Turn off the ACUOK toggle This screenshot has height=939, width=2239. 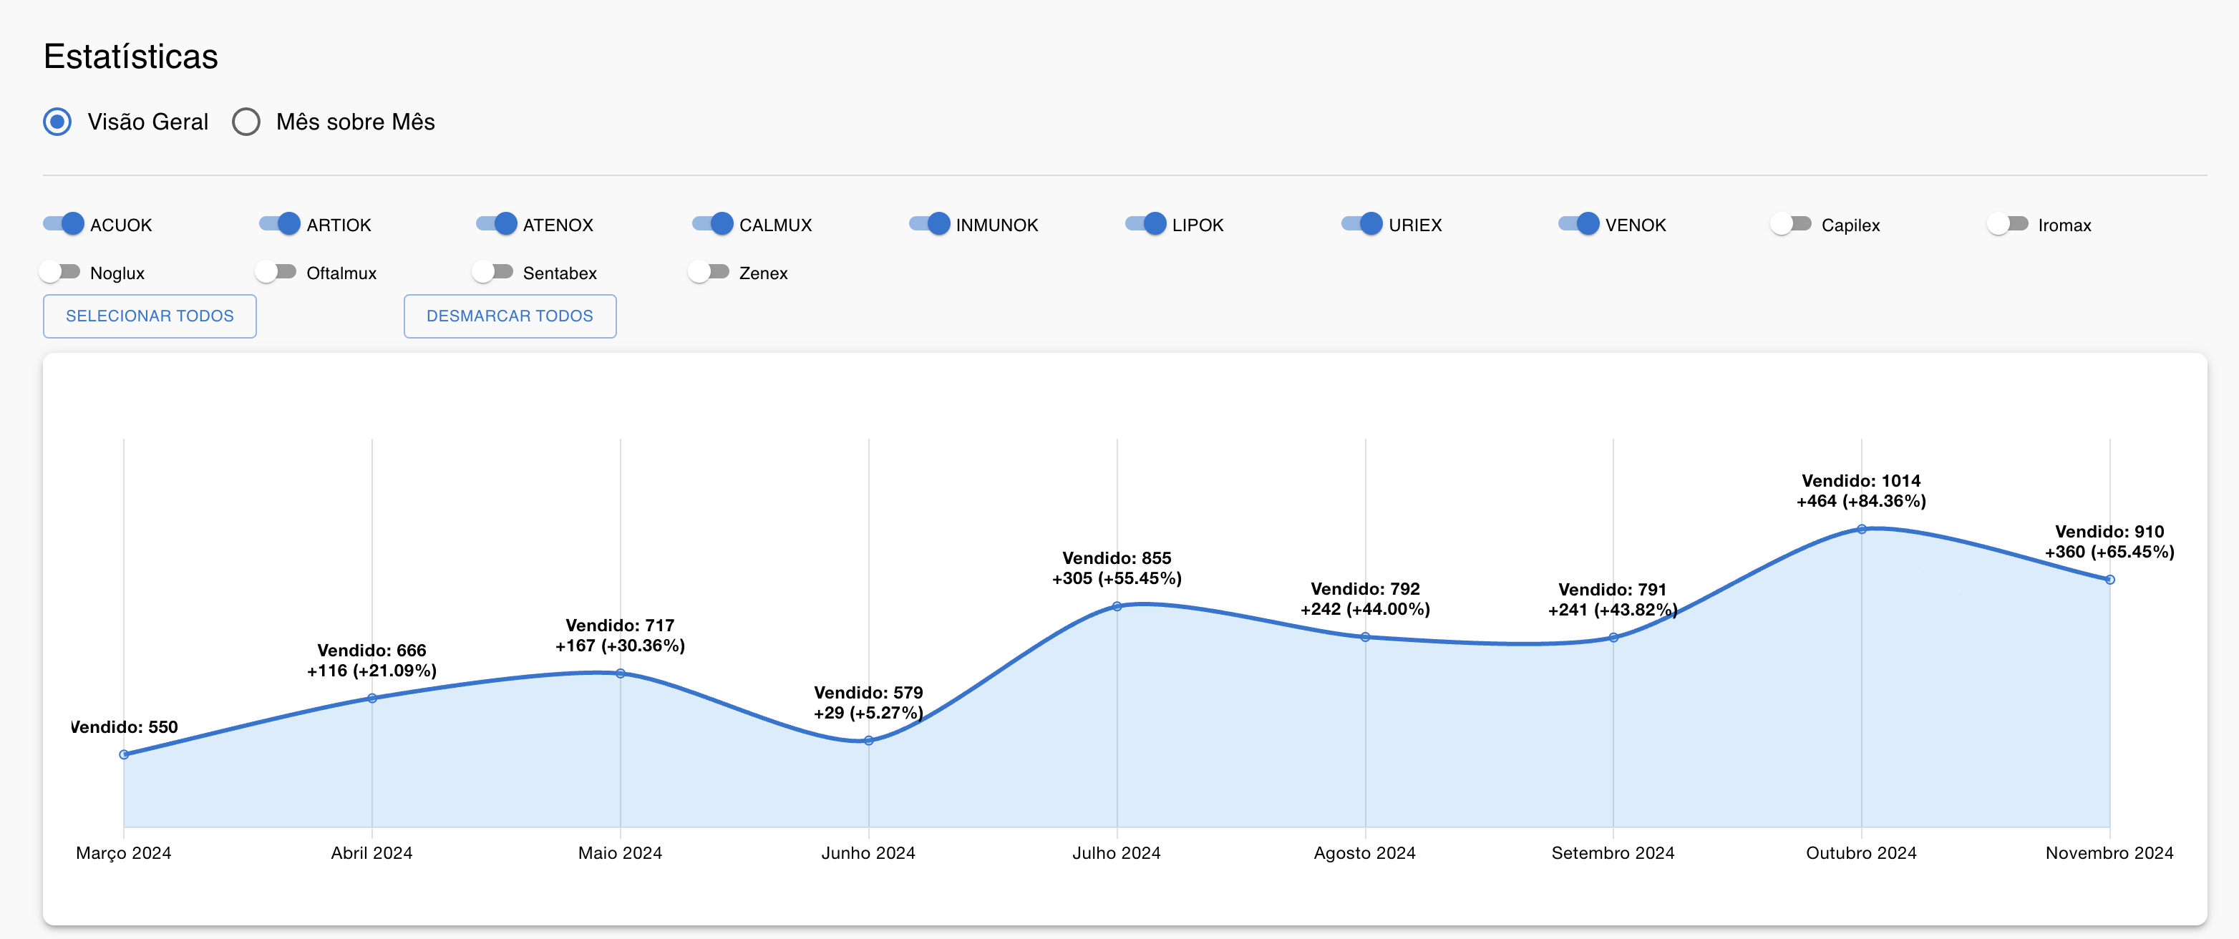(x=64, y=224)
